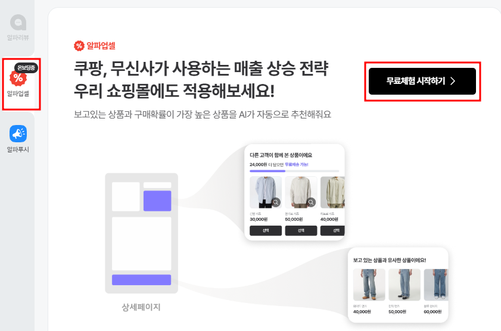Image resolution: width=501 pixels, height=331 pixels.
Task: Click 선택 button under the 30,000원 shirt
Action: click(x=266, y=230)
